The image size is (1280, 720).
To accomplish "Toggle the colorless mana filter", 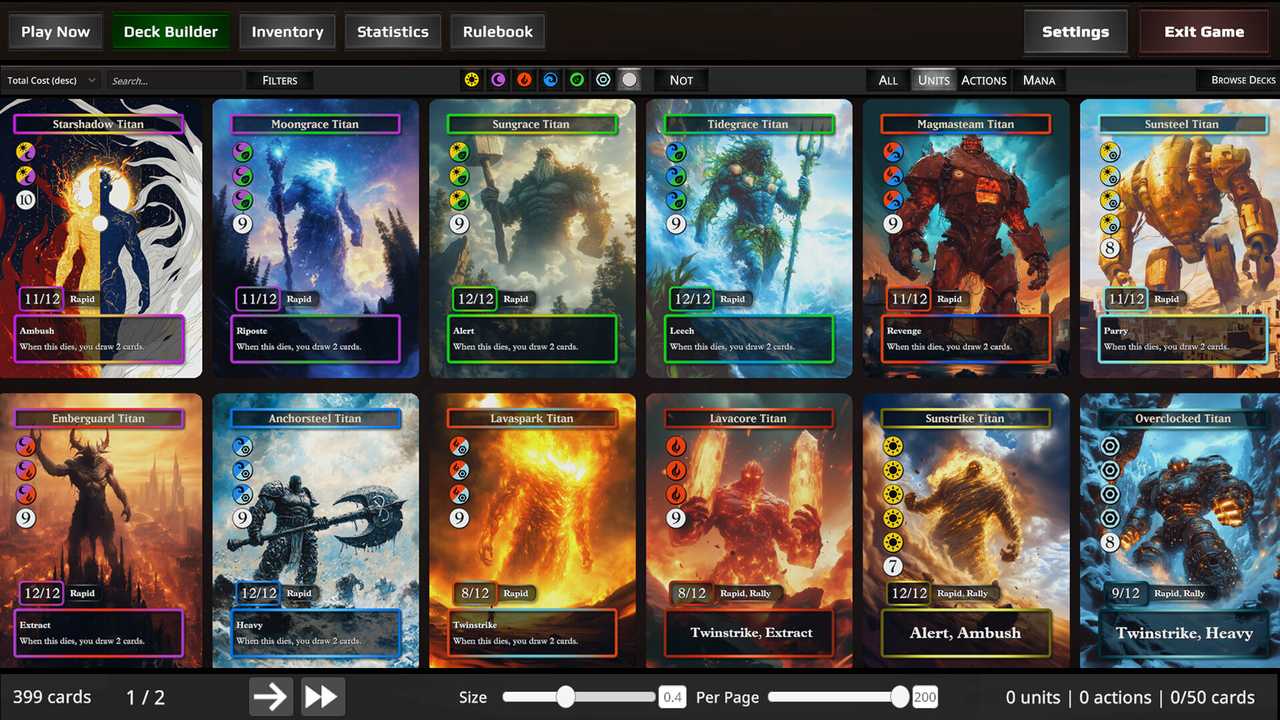I will pyautogui.click(x=629, y=80).
